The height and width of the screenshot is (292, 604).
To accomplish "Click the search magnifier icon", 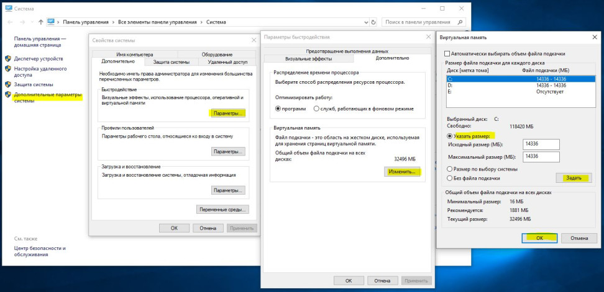I will 460,22.
